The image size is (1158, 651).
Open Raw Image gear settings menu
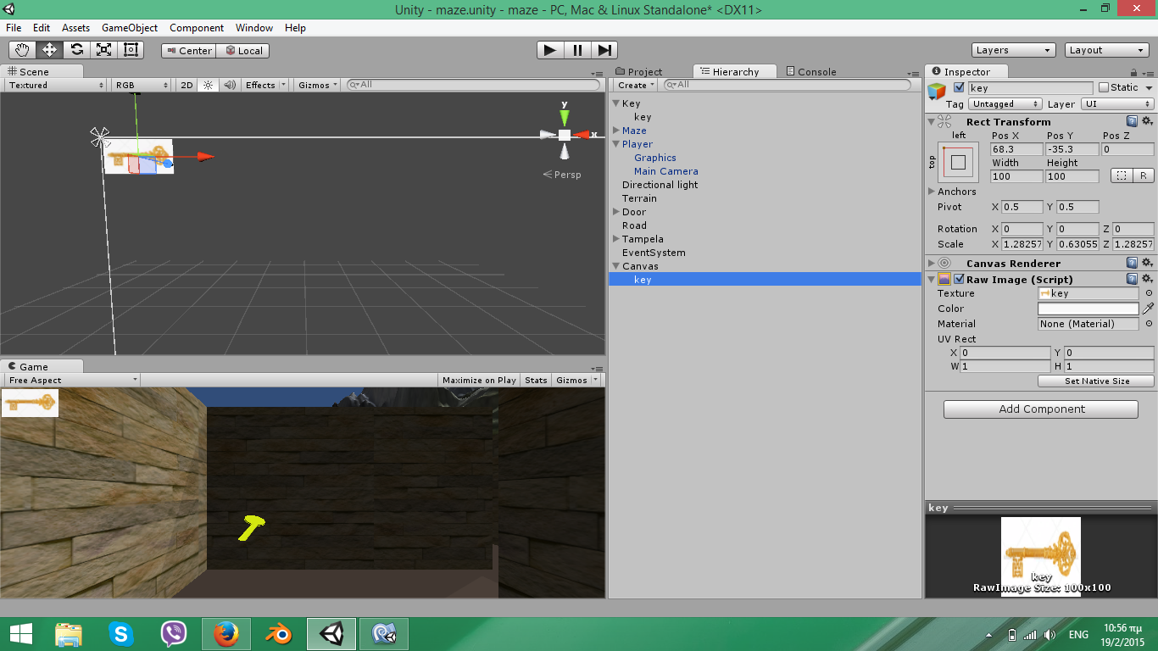pyautogui.click(x=1148, y=279)
